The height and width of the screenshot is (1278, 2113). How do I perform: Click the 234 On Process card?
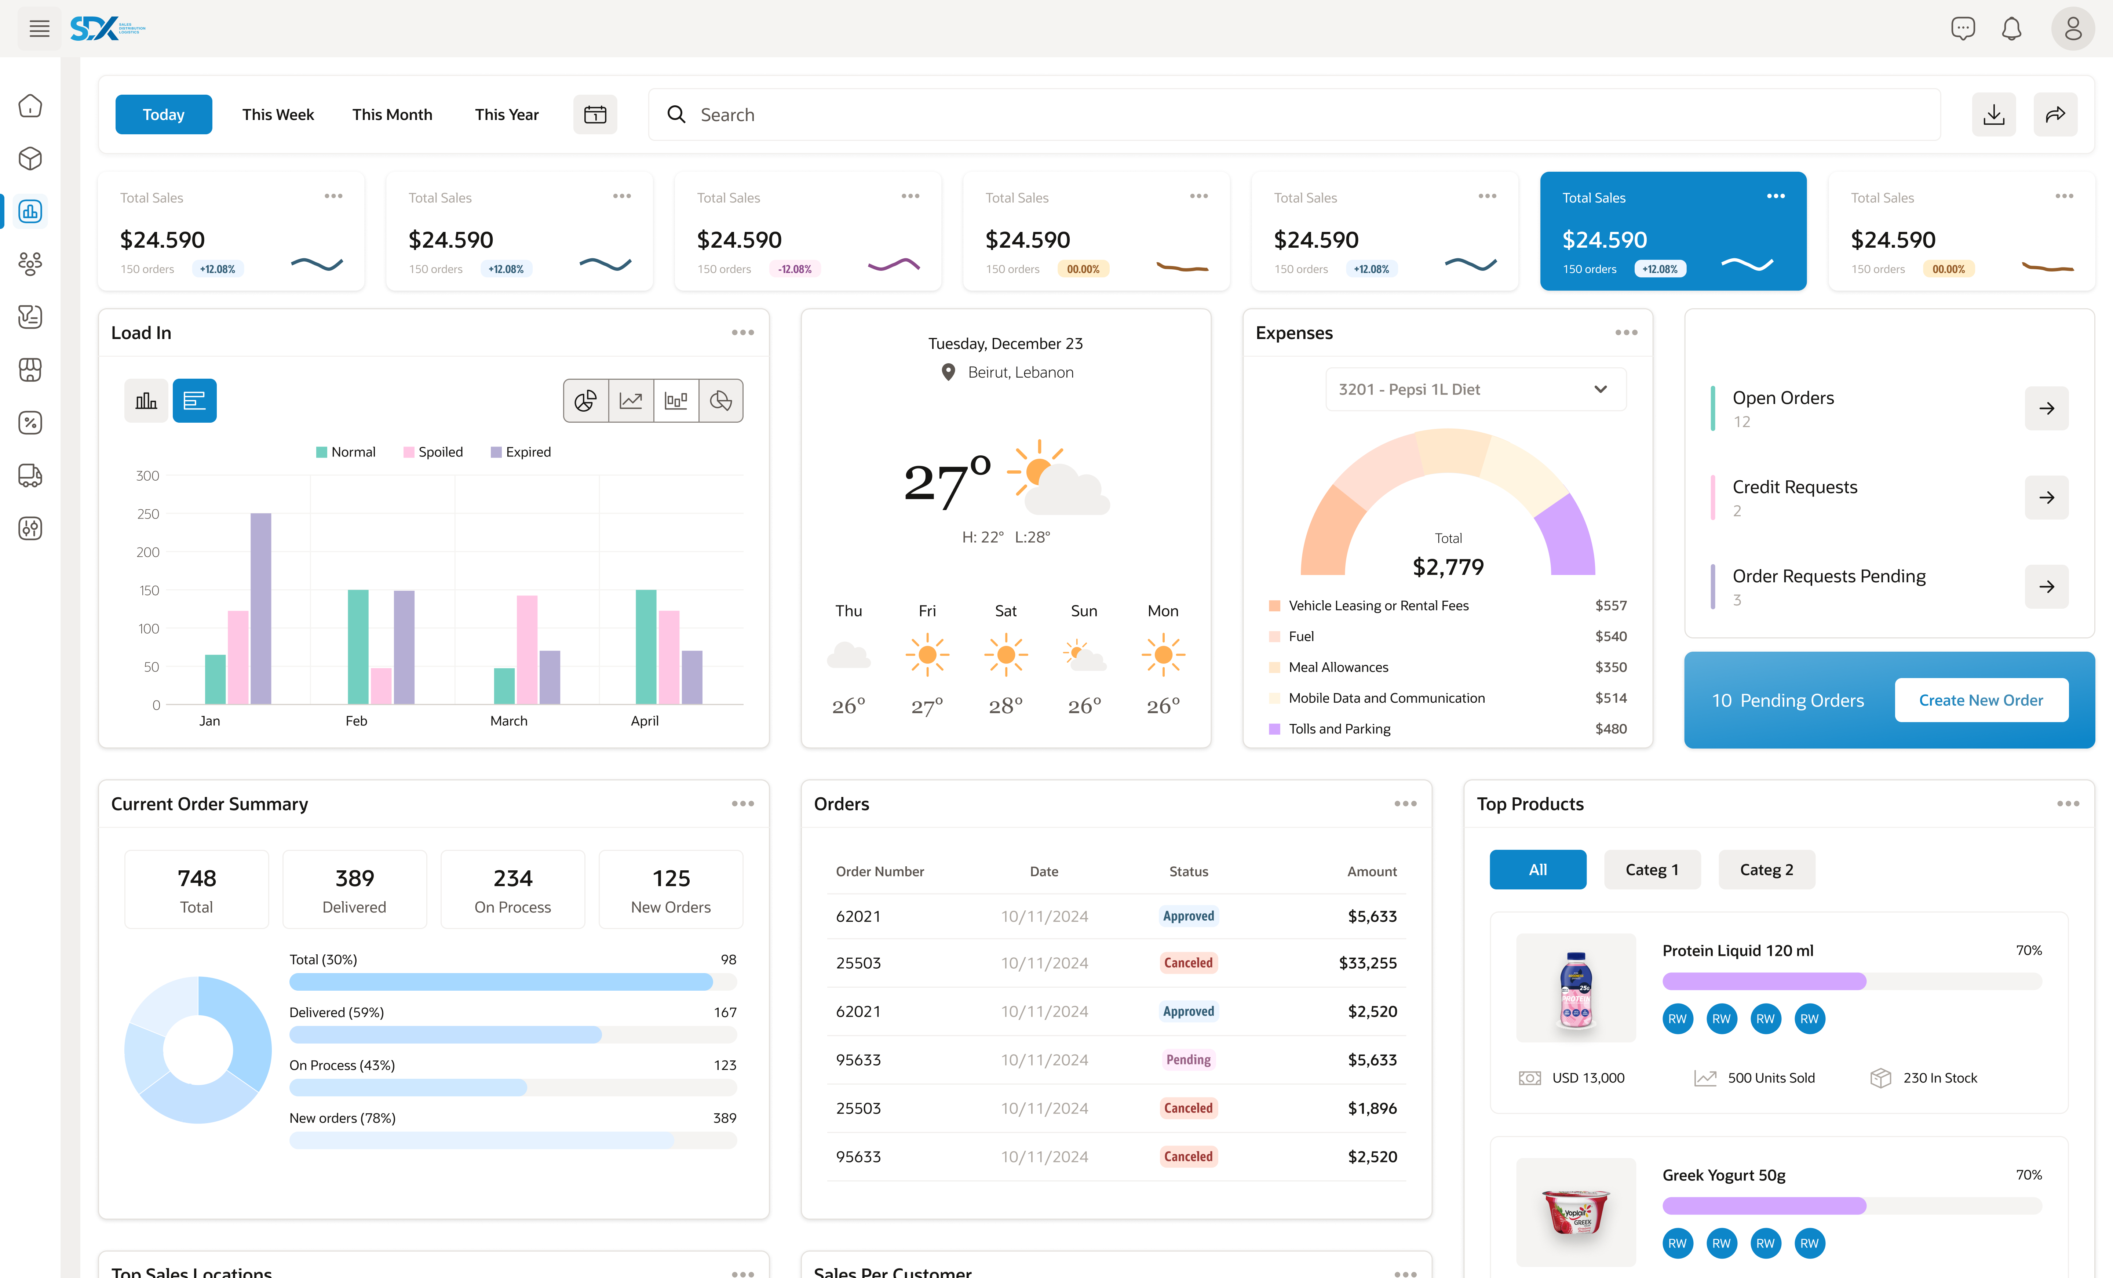click(x=513, y=889)
